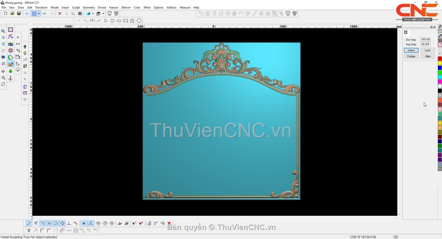
Task: Select the rectangle drawing tool
Action: [126, 21]
